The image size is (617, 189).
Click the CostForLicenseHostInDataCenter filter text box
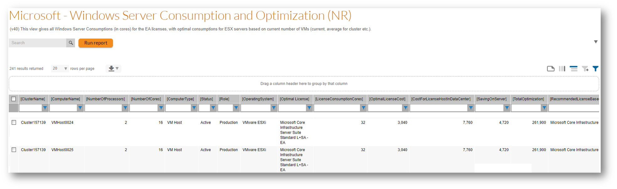pos(439,108)
